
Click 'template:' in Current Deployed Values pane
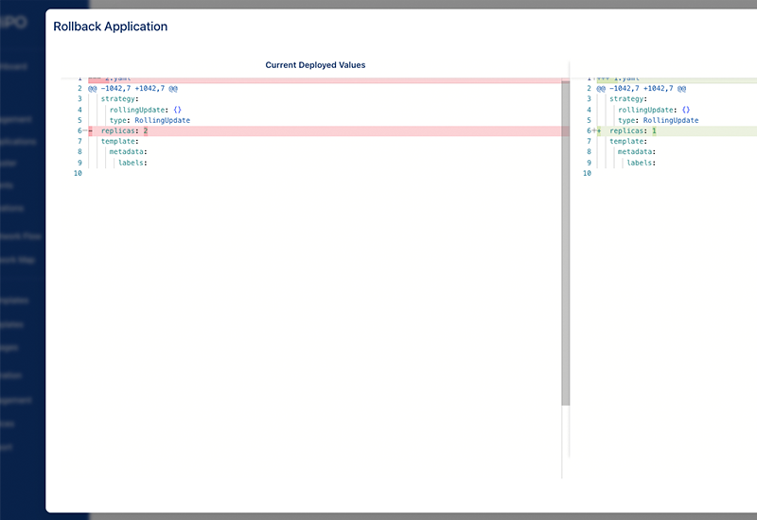click(x=119, y=142)
